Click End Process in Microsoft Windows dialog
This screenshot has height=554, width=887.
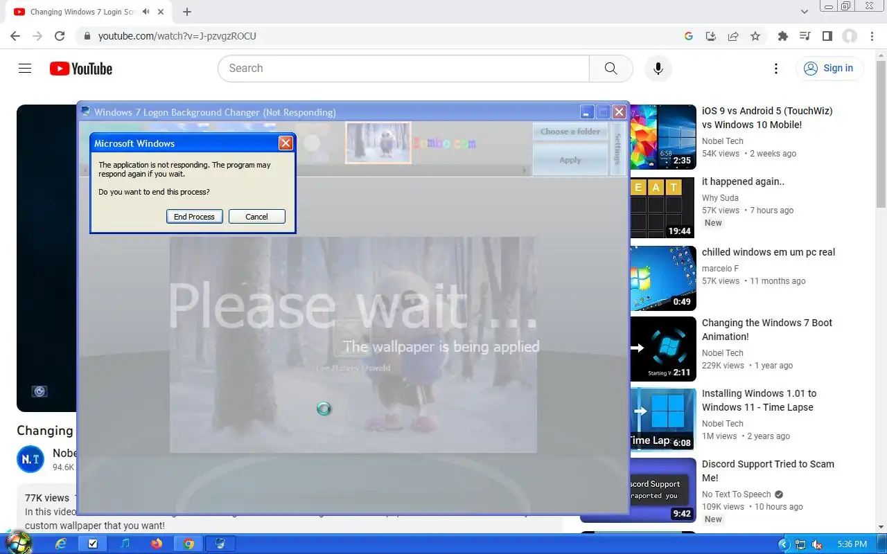tap(195, 217)
